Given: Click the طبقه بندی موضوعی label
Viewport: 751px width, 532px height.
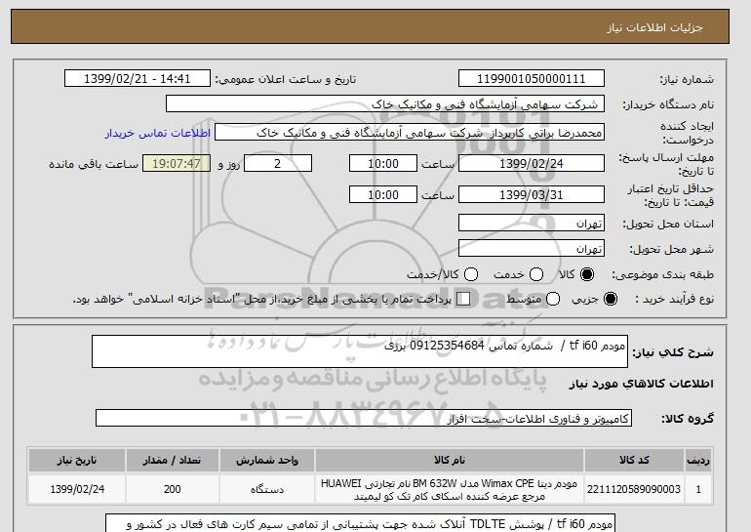Looking at the screenshot, I should tap(663, 274).
